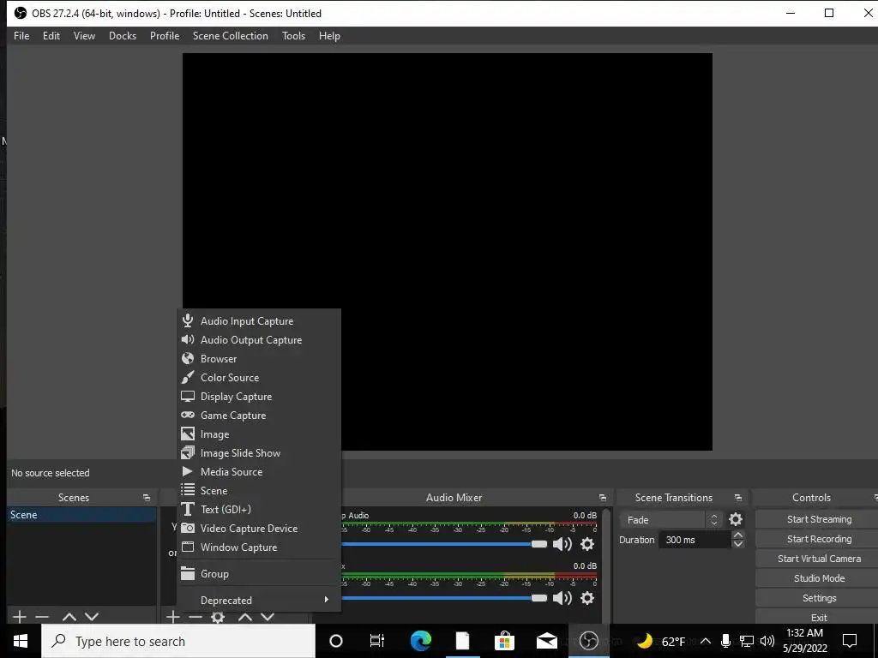
Task: Add a Game Capture source
Action: click(259, 416)
